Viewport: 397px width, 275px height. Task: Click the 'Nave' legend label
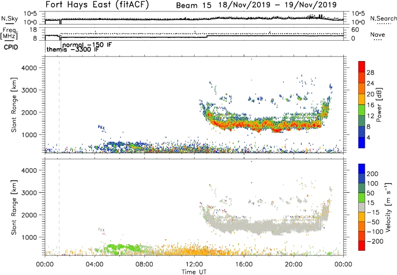point(378,35)
